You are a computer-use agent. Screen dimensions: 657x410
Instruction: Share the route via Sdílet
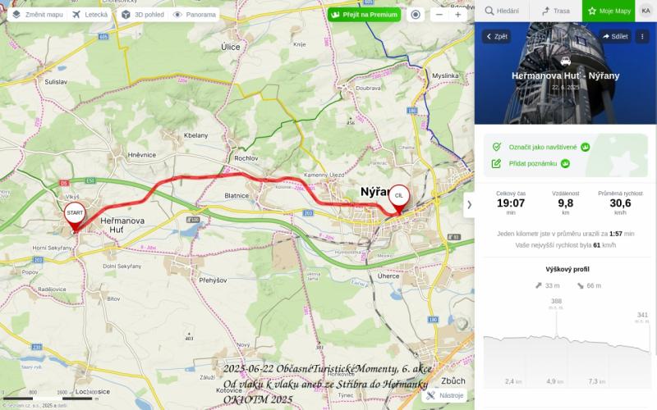click(615, 36)
